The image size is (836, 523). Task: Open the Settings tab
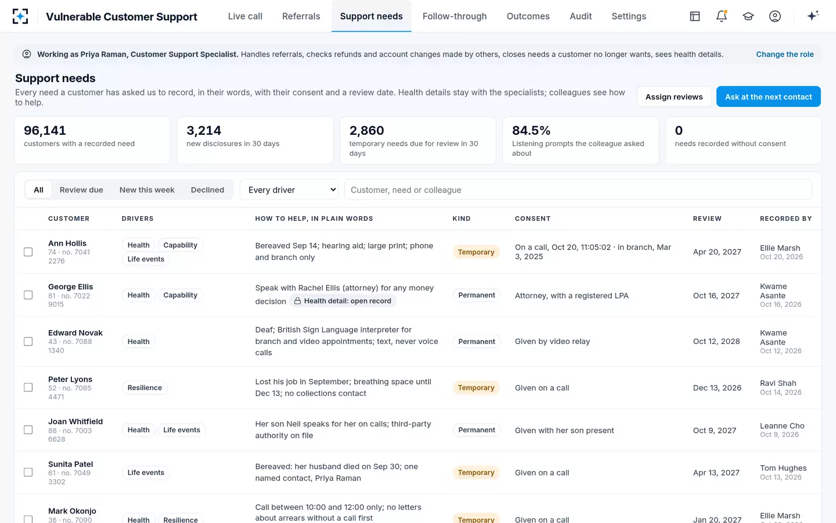pos(629,16)
